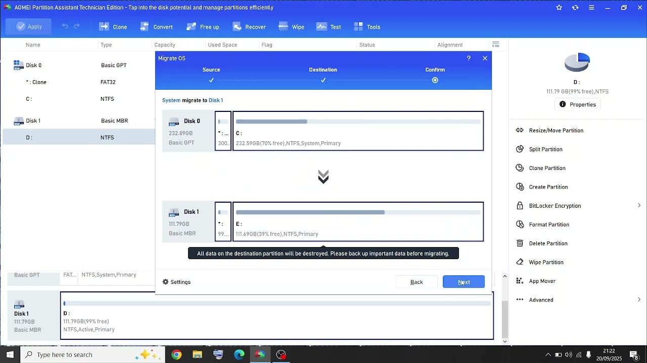647x363 pixels.
Task: Click the Used Space column header
Action: tap(222, 45)
